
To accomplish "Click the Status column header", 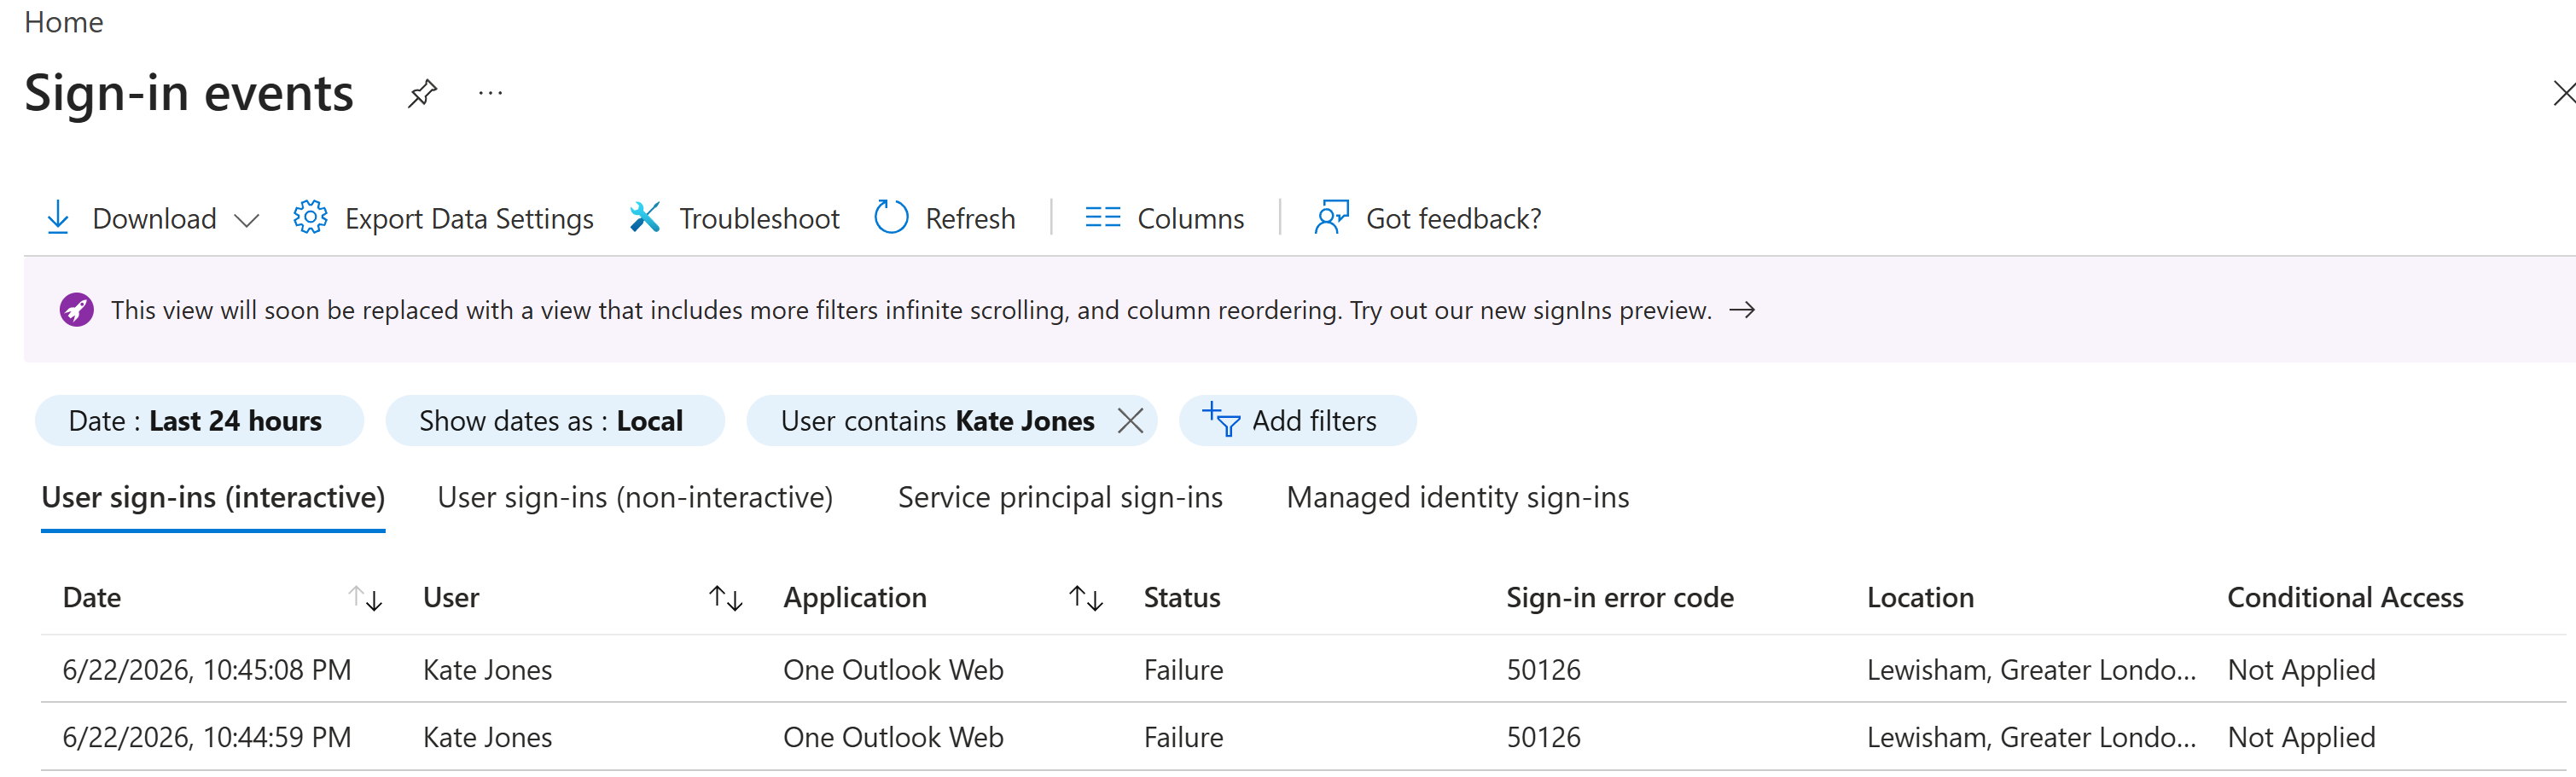I will (1182, 598).
